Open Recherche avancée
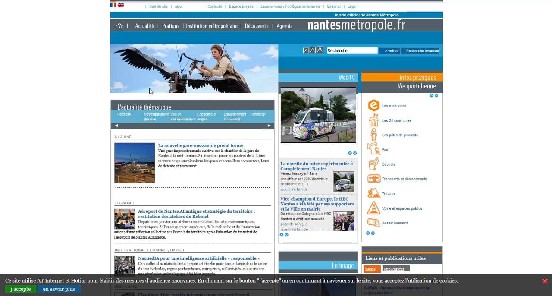552x296 pixels. coord(420,51)
